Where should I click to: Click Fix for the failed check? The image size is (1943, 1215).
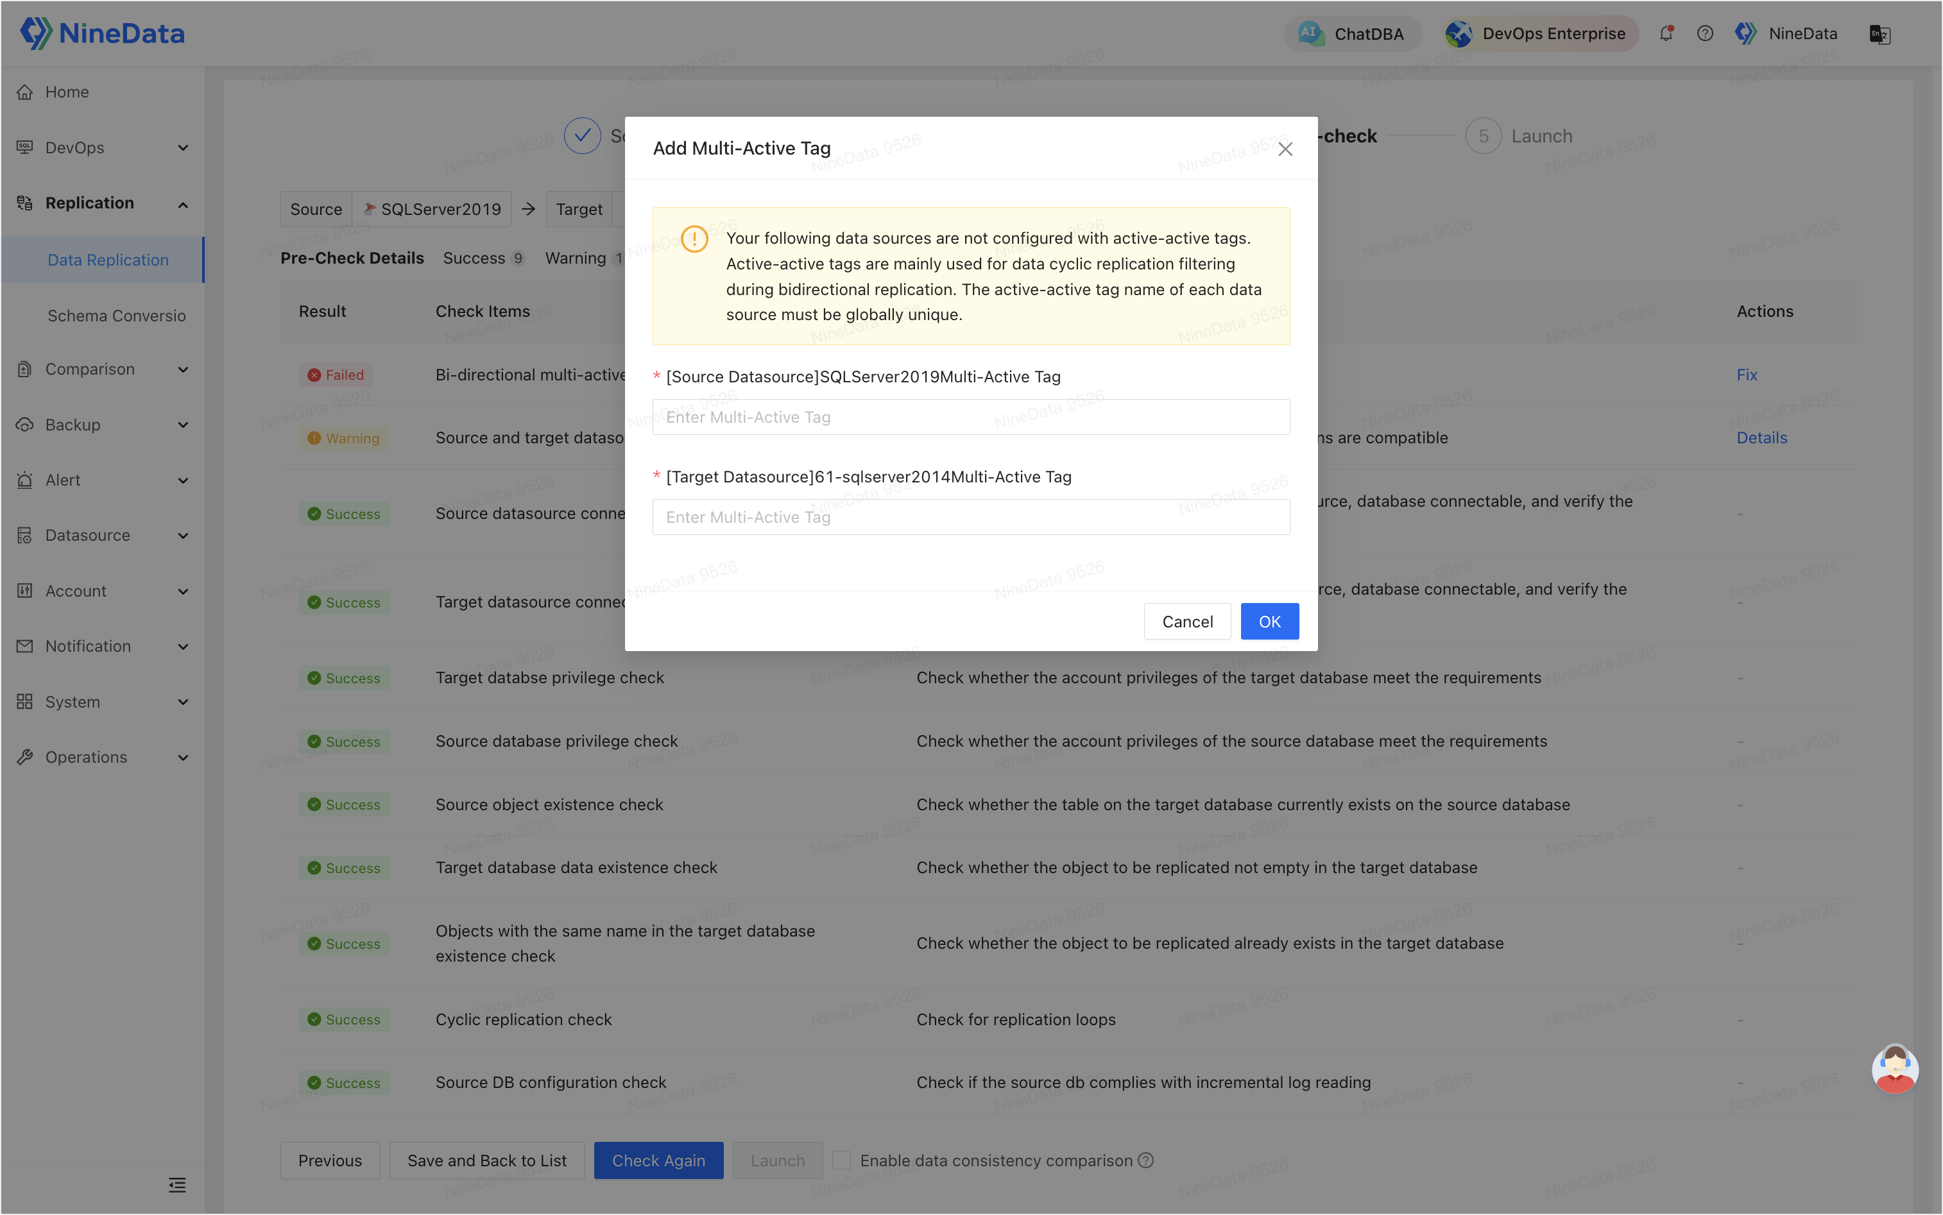tap(1746, 375)
